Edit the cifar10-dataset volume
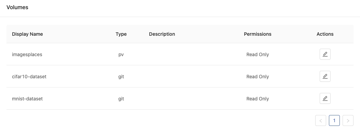Viewport: 360px width, 130px height. pyautogui.click(x=325, y=76)
